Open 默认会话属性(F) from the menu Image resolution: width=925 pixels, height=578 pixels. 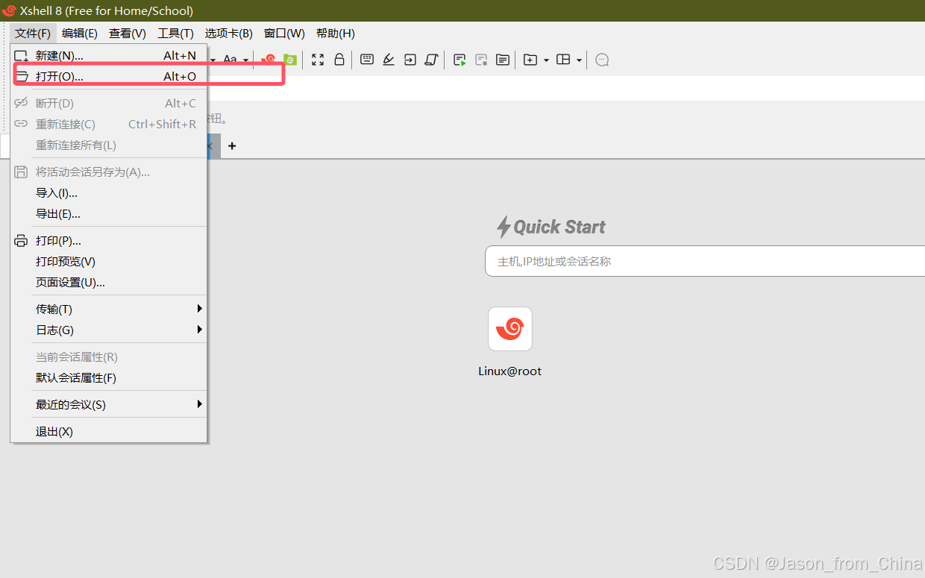(x=109, y=378)
